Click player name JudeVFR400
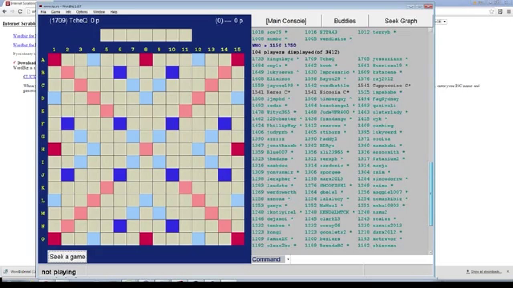Image resolution: width=513 pixels, height=288 pixels. point(335,112)
